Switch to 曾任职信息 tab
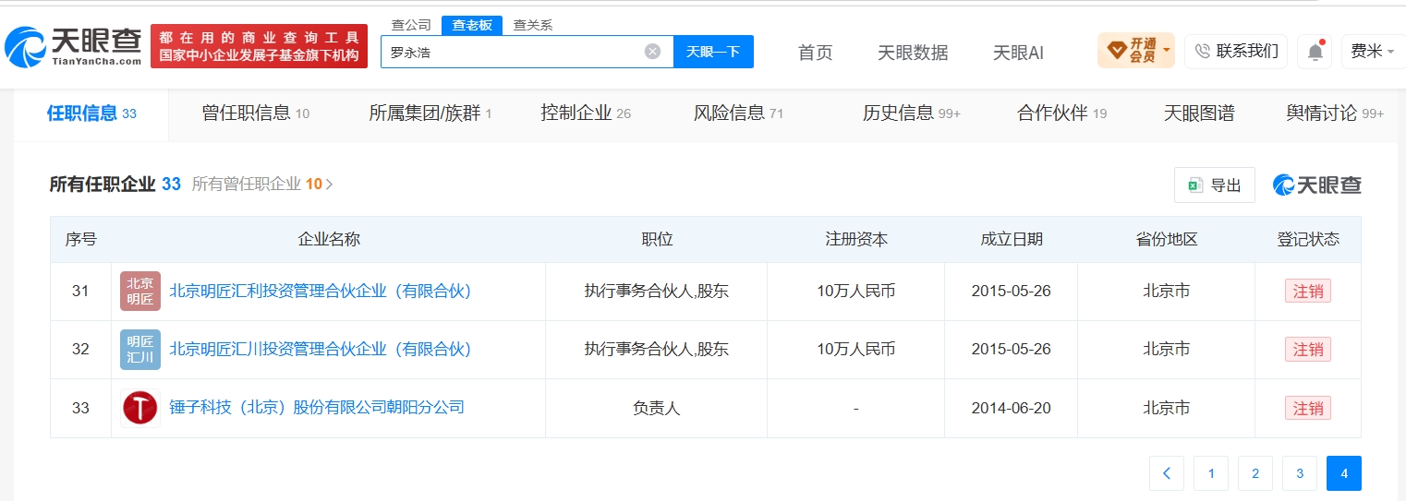Screen dimensions: 1406x501 pos(255,113)
